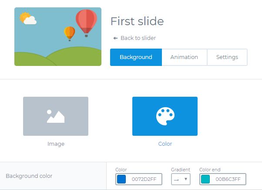
Task: Open the blue start Color swatch
Action: [x=121, y=179]
